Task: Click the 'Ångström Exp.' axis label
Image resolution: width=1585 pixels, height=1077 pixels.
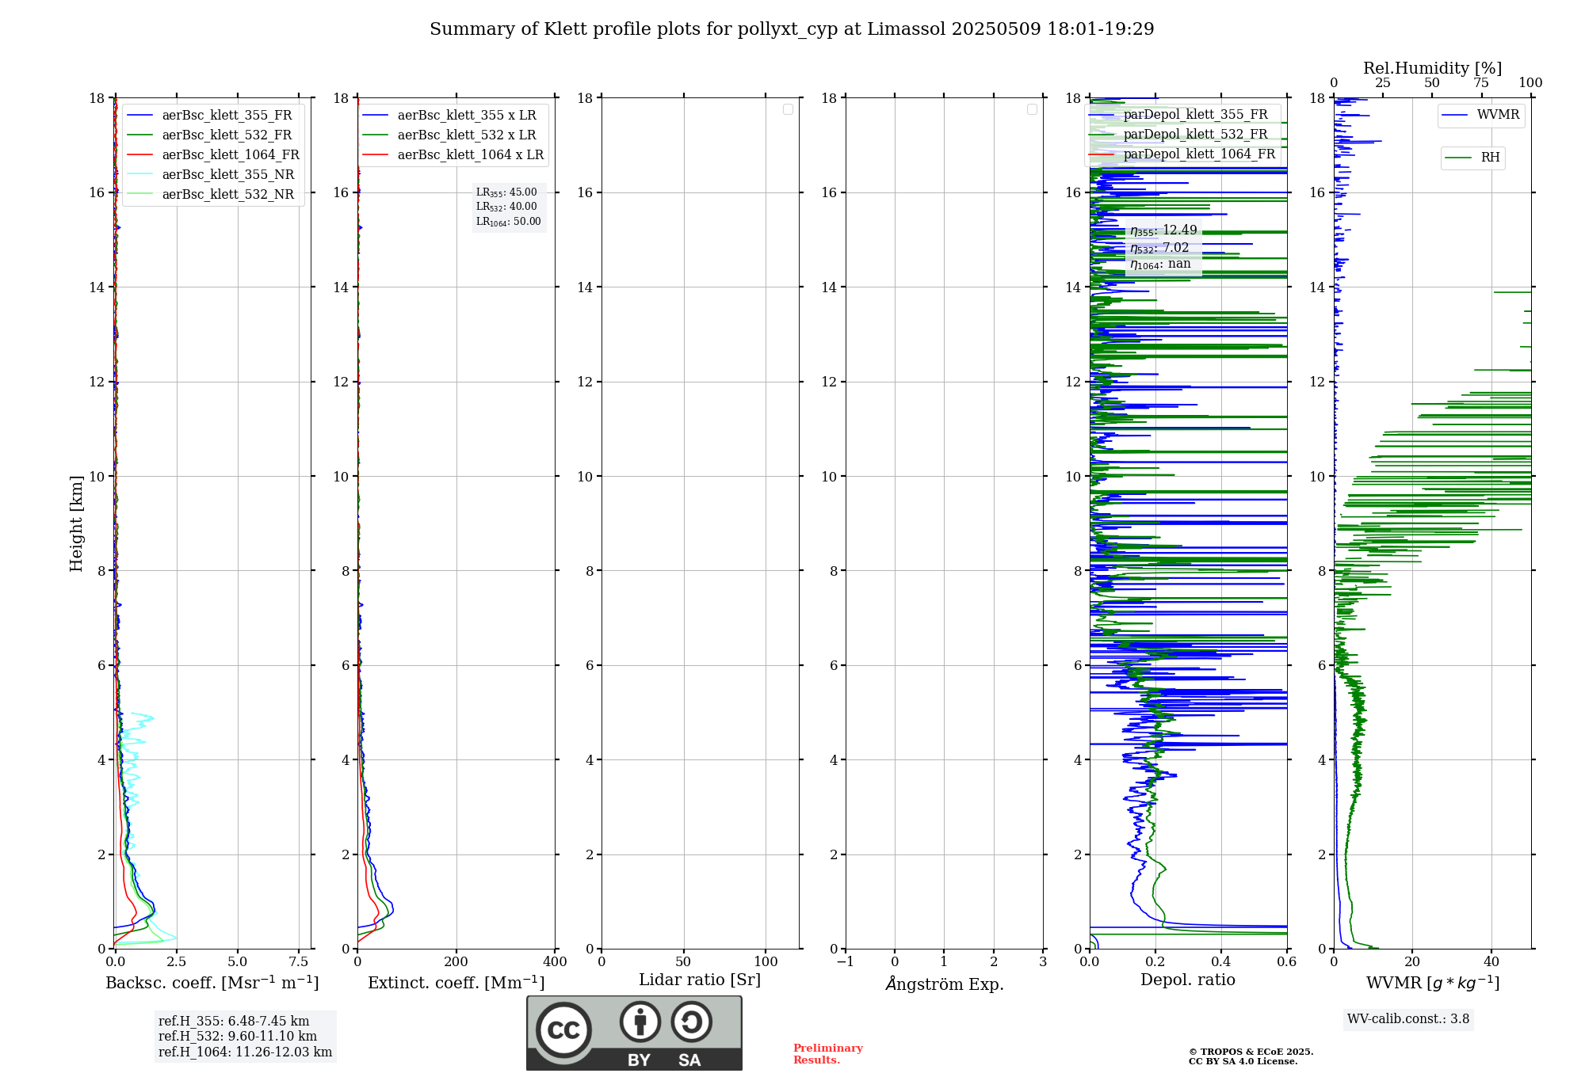Action: click(x=945, y=984)
